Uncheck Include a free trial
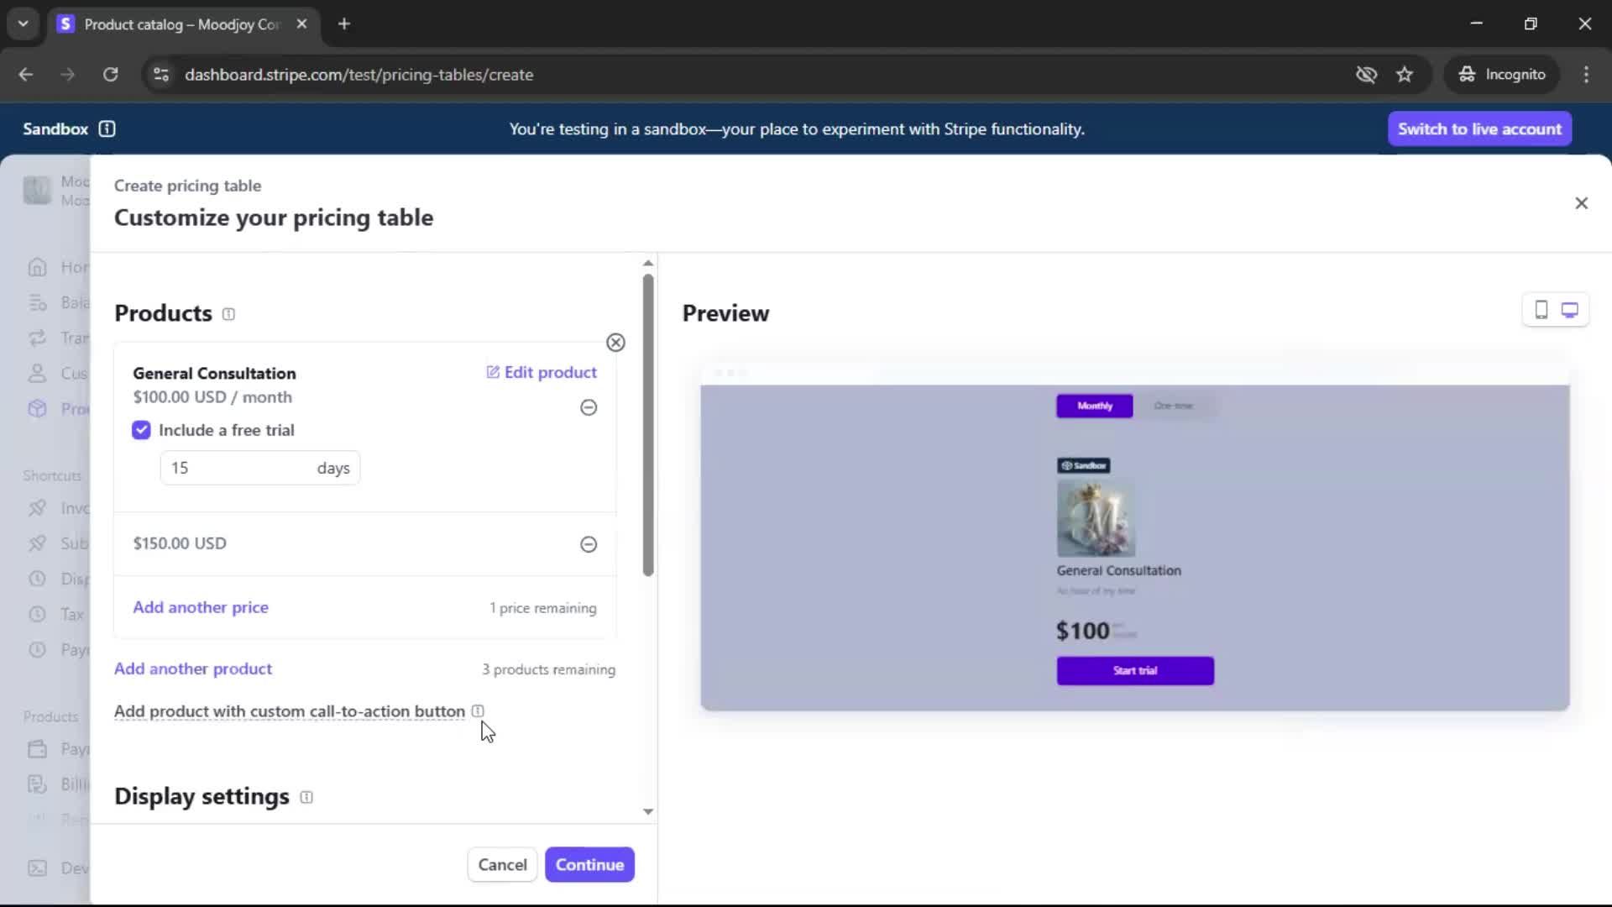 (x=141, y=430)
